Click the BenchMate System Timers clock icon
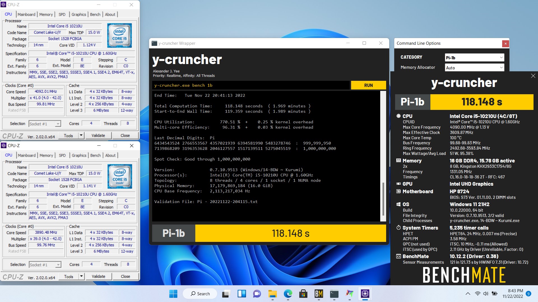Image resolution: width=538 pixels, height=302 pixels. tap(398, 228)
